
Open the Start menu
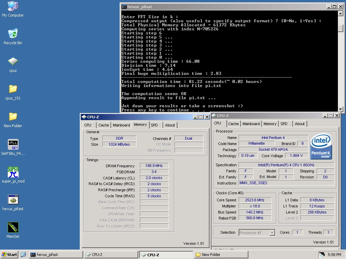pos(9,255)
